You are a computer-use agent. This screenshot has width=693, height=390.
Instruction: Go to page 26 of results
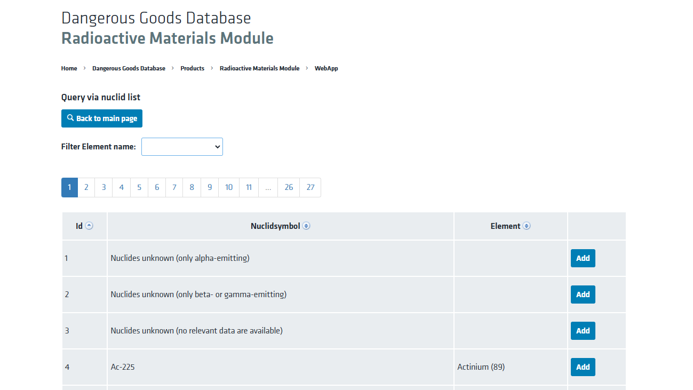(289, 187)
